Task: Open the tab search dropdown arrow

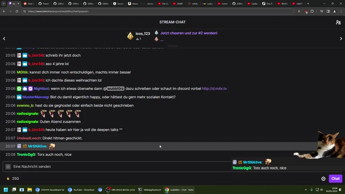Action: (4, 4)
